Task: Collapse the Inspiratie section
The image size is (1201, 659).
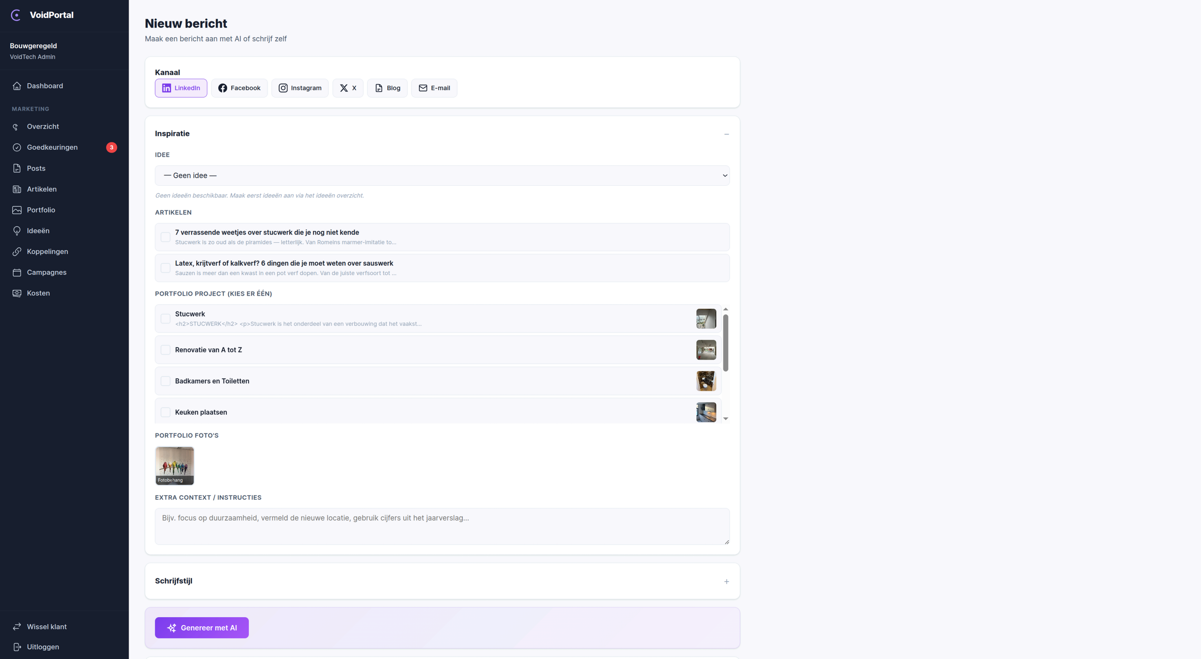Action: point(726,134)
